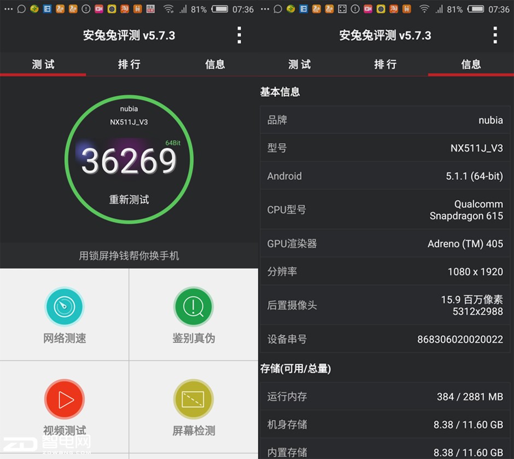The height and width of the screenshot is (459, 514).
Task: Tap the 基本信息 section header
Action: (280, 91)
